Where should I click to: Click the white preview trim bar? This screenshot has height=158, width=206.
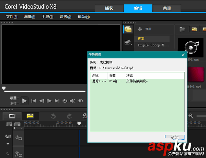tap(45, 91)
